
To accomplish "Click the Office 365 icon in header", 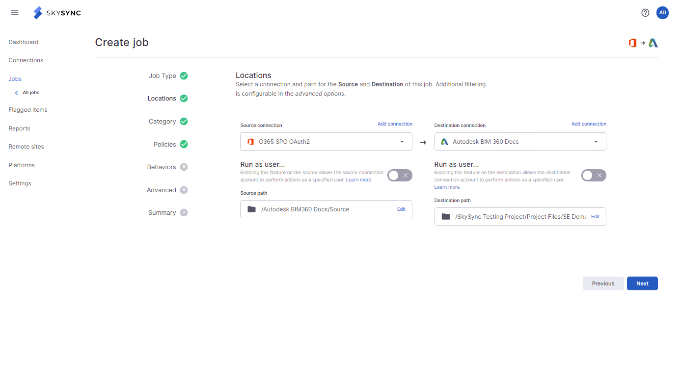I will pos(632,43).
